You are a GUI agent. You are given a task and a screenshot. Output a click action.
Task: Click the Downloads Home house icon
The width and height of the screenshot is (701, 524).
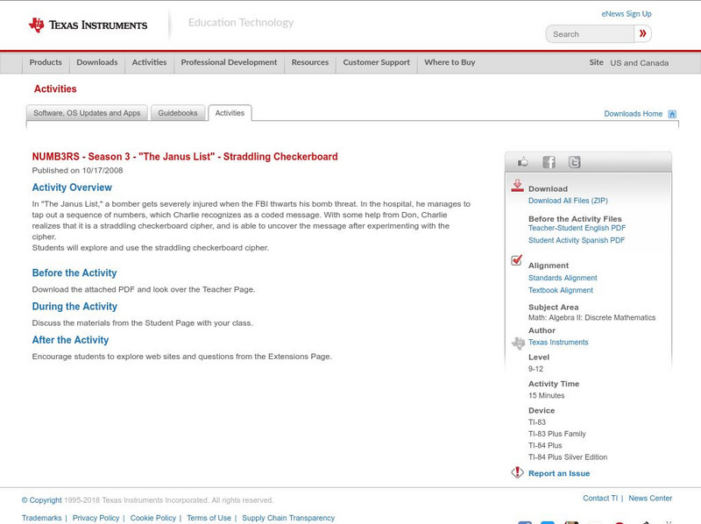(x=672, y=114)
